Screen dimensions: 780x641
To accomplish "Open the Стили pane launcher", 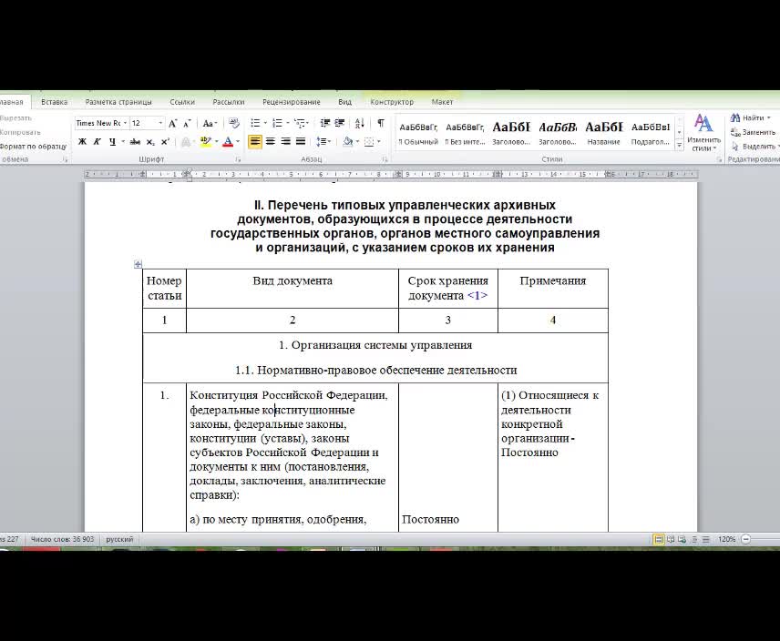I will (719, 159).
